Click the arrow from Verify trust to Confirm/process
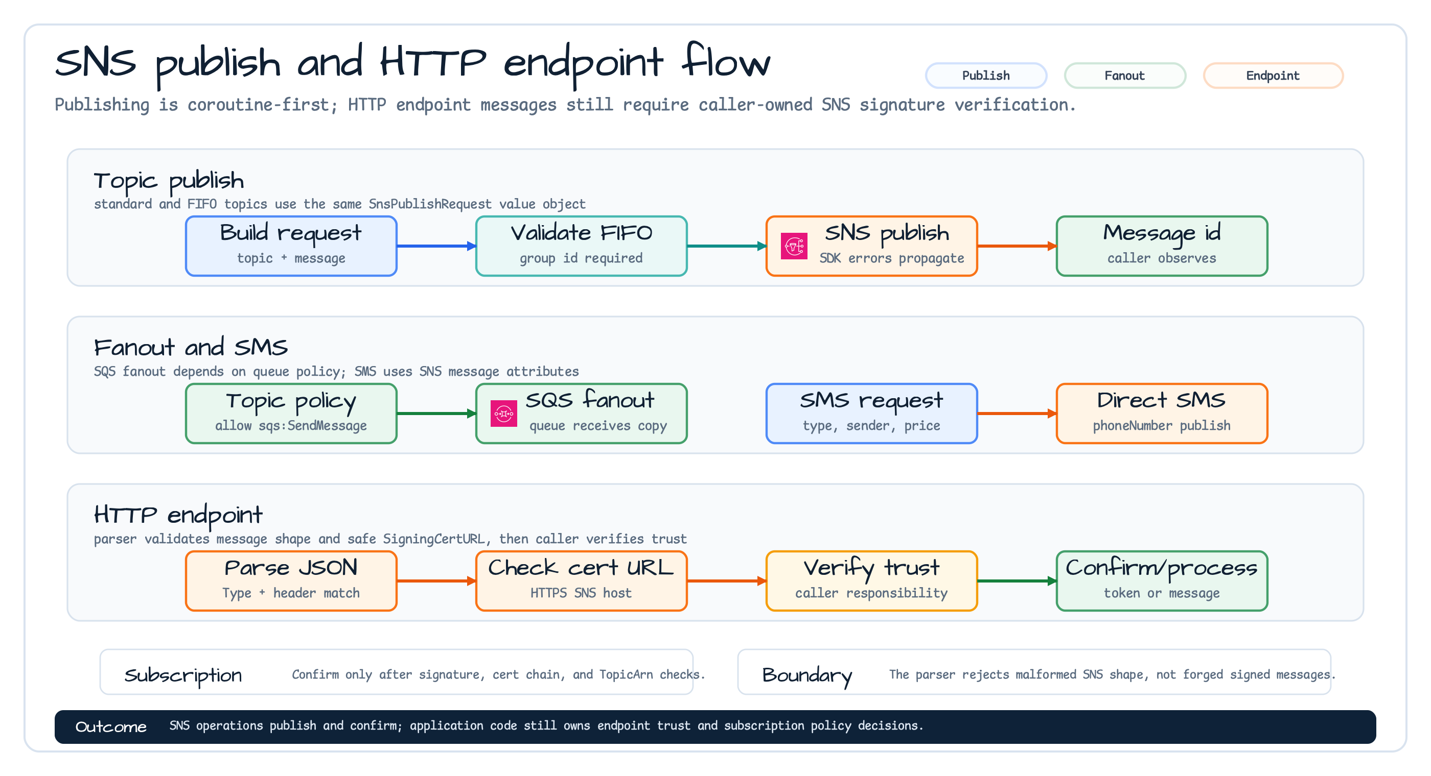The image size is (1431, 776). click(x=1017, y=581)
